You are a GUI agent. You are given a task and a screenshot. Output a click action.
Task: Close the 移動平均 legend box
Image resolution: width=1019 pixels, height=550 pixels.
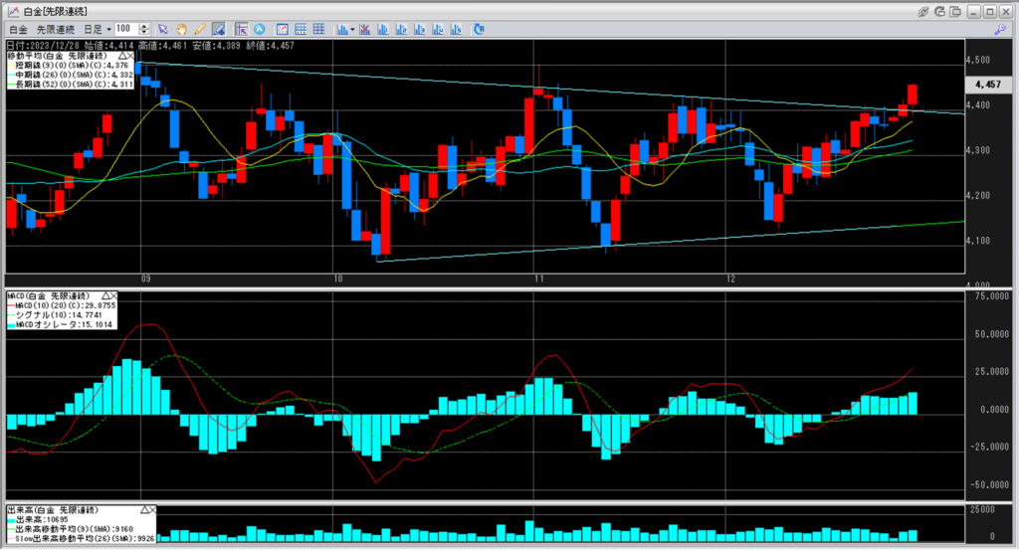(x=130, y=57)
